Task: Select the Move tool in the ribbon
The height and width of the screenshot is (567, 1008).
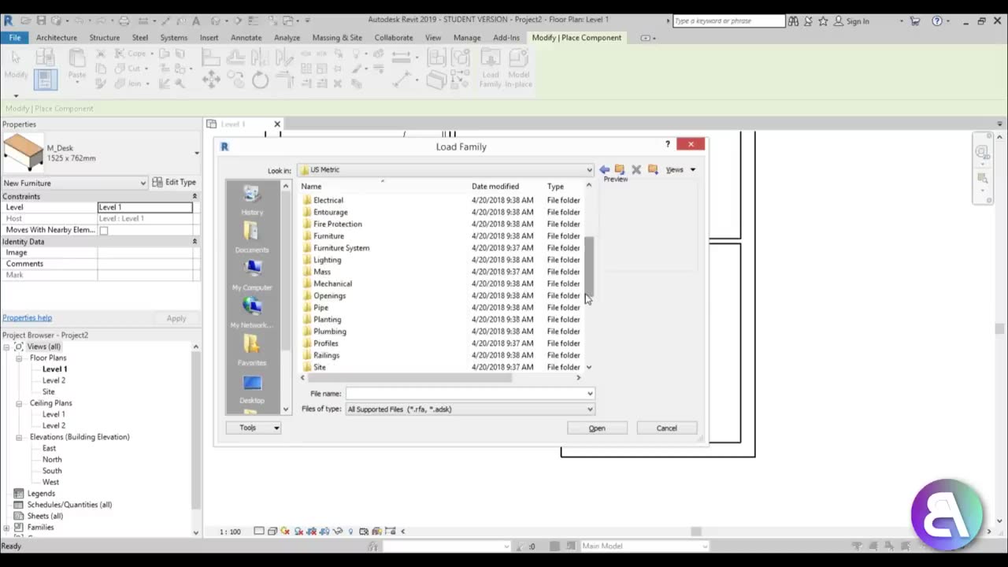Action: point(211,79)
